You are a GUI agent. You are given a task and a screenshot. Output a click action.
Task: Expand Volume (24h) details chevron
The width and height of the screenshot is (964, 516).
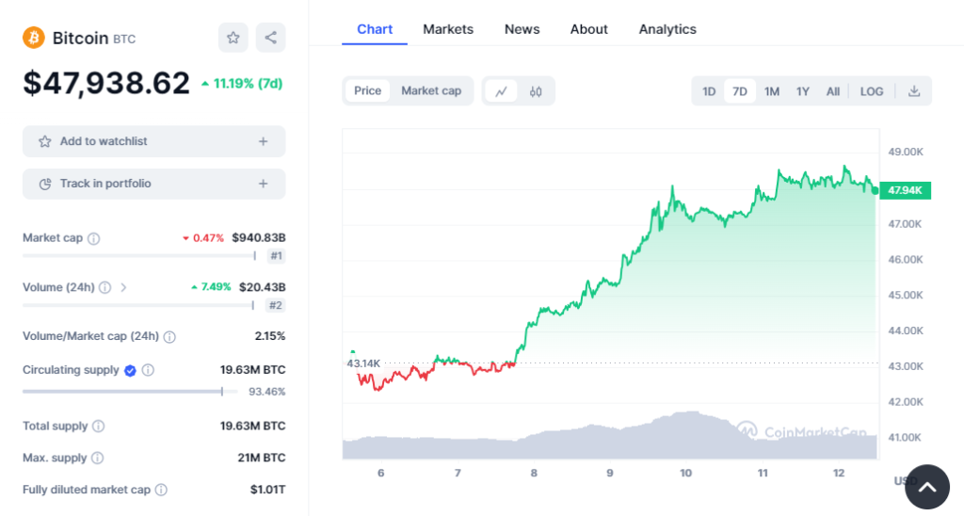point(124,287)
